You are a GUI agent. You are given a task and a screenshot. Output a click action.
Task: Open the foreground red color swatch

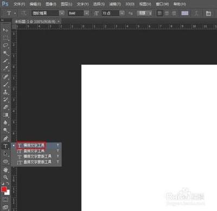(x=4, y=189)
